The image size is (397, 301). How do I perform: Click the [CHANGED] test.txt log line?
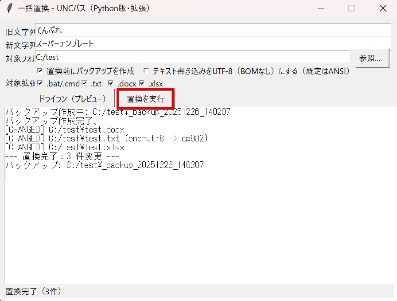[106, 138]
